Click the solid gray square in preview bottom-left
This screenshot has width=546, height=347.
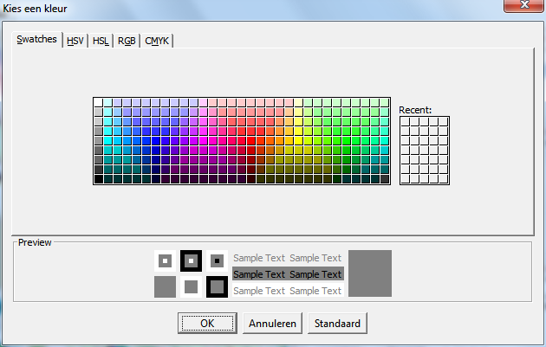point(165,286)
